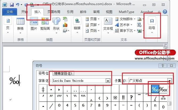Screen dimensions: 178x110
Task: Click the Word application logo icon
Action: tap(5, 5)
